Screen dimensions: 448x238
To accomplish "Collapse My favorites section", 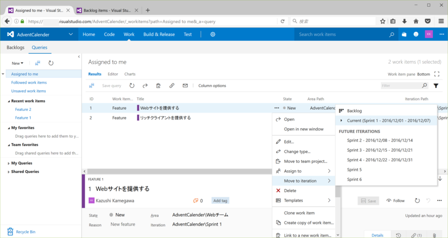I will click(8, 128).
